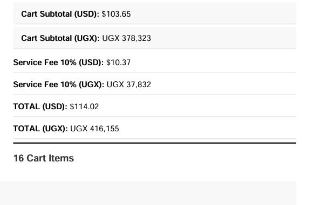
Task: Select the UGX 37,832 service fee value
Action: pos(129,84)
